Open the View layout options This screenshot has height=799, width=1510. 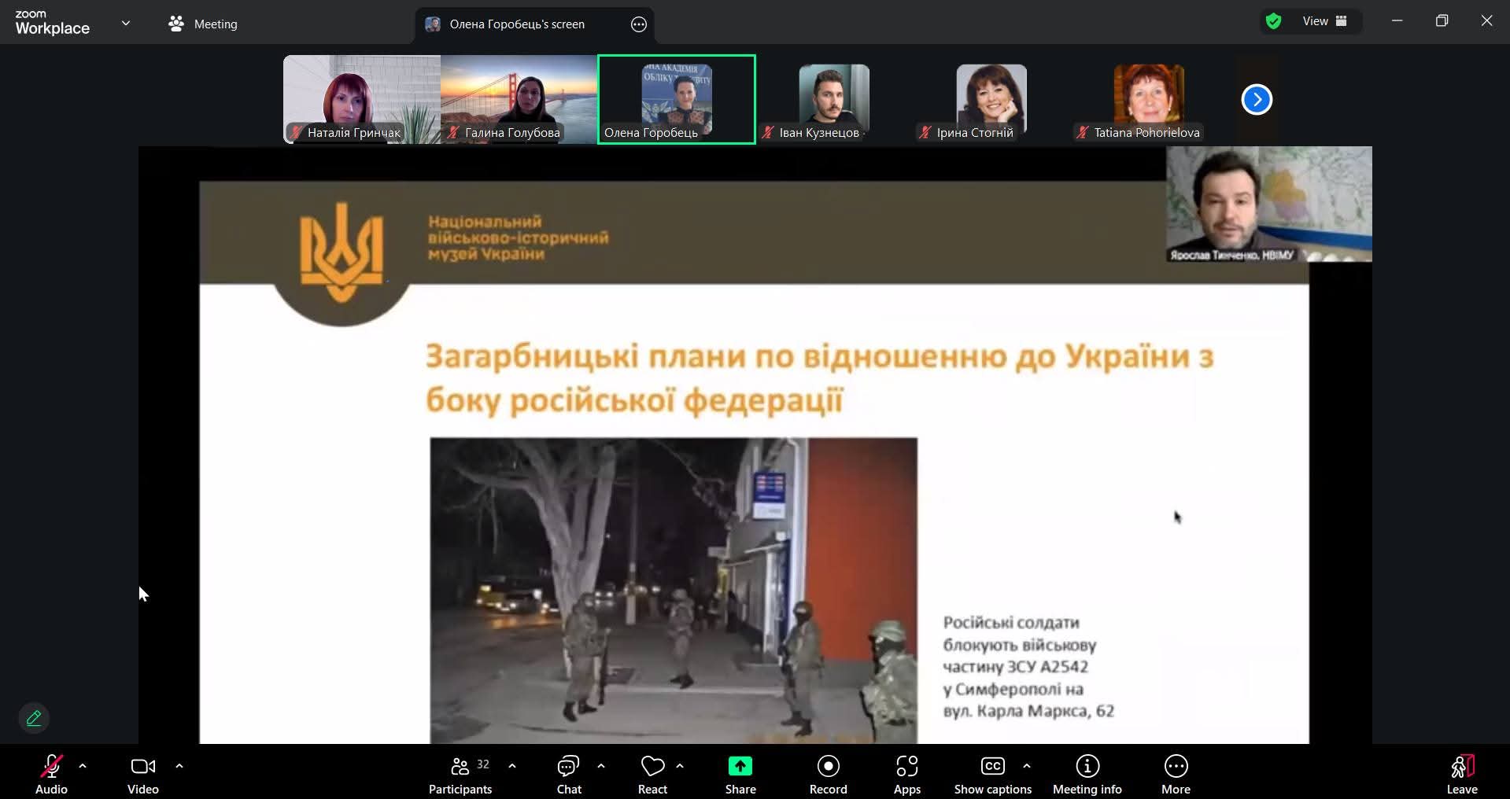[1325, 21]
